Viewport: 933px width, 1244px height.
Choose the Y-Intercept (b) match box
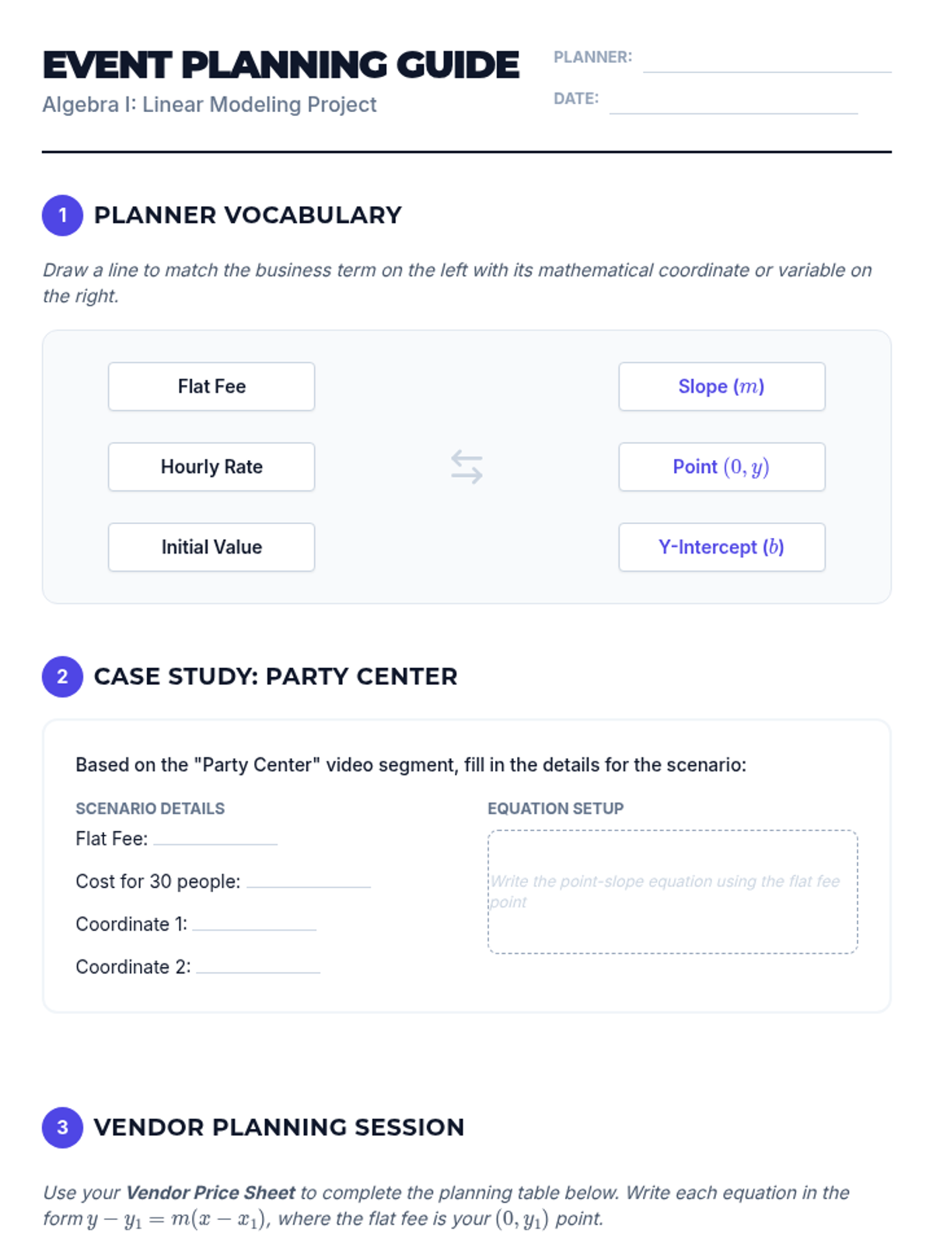722,547
